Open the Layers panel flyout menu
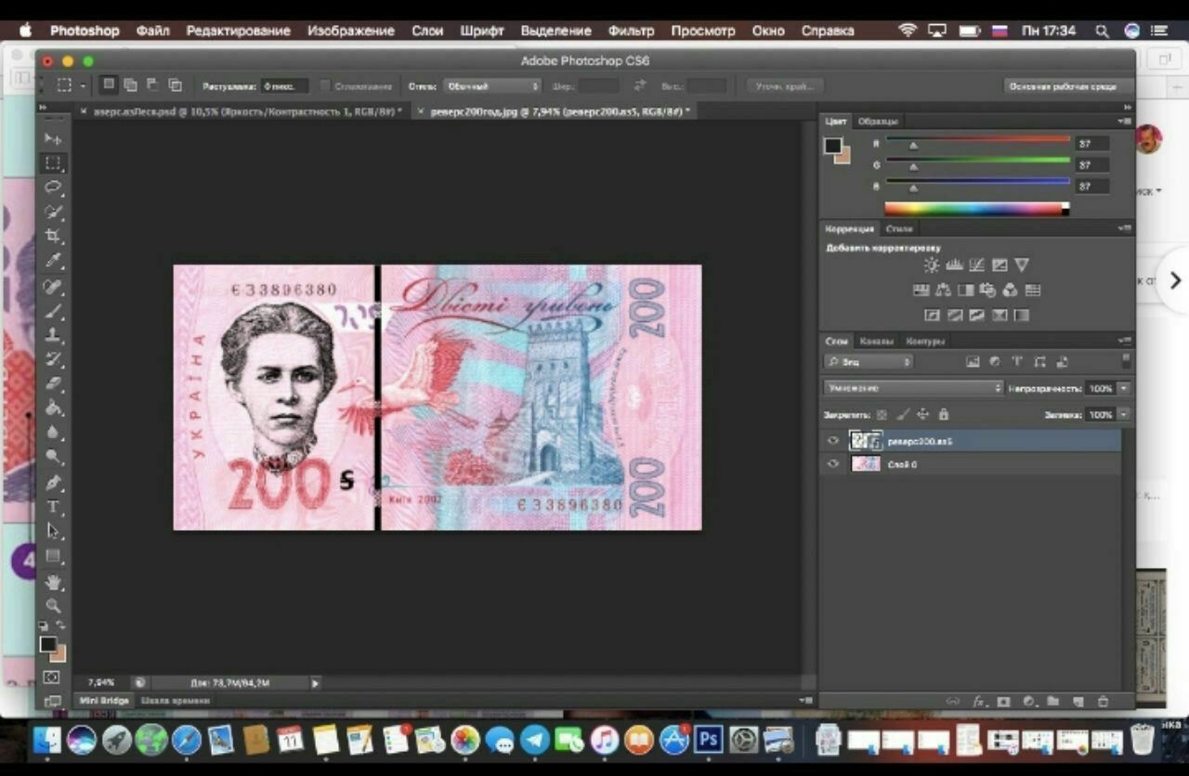Screen dimensions: 1189x776 [x=1124, y=341]
